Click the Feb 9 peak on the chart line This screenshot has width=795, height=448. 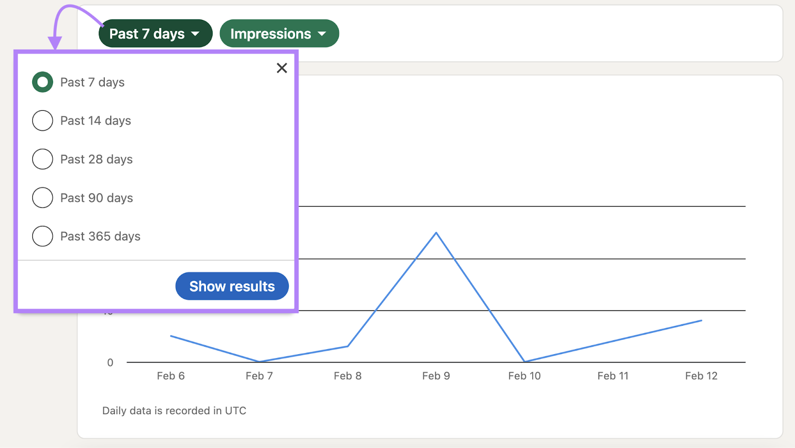(x=436, y=232)
